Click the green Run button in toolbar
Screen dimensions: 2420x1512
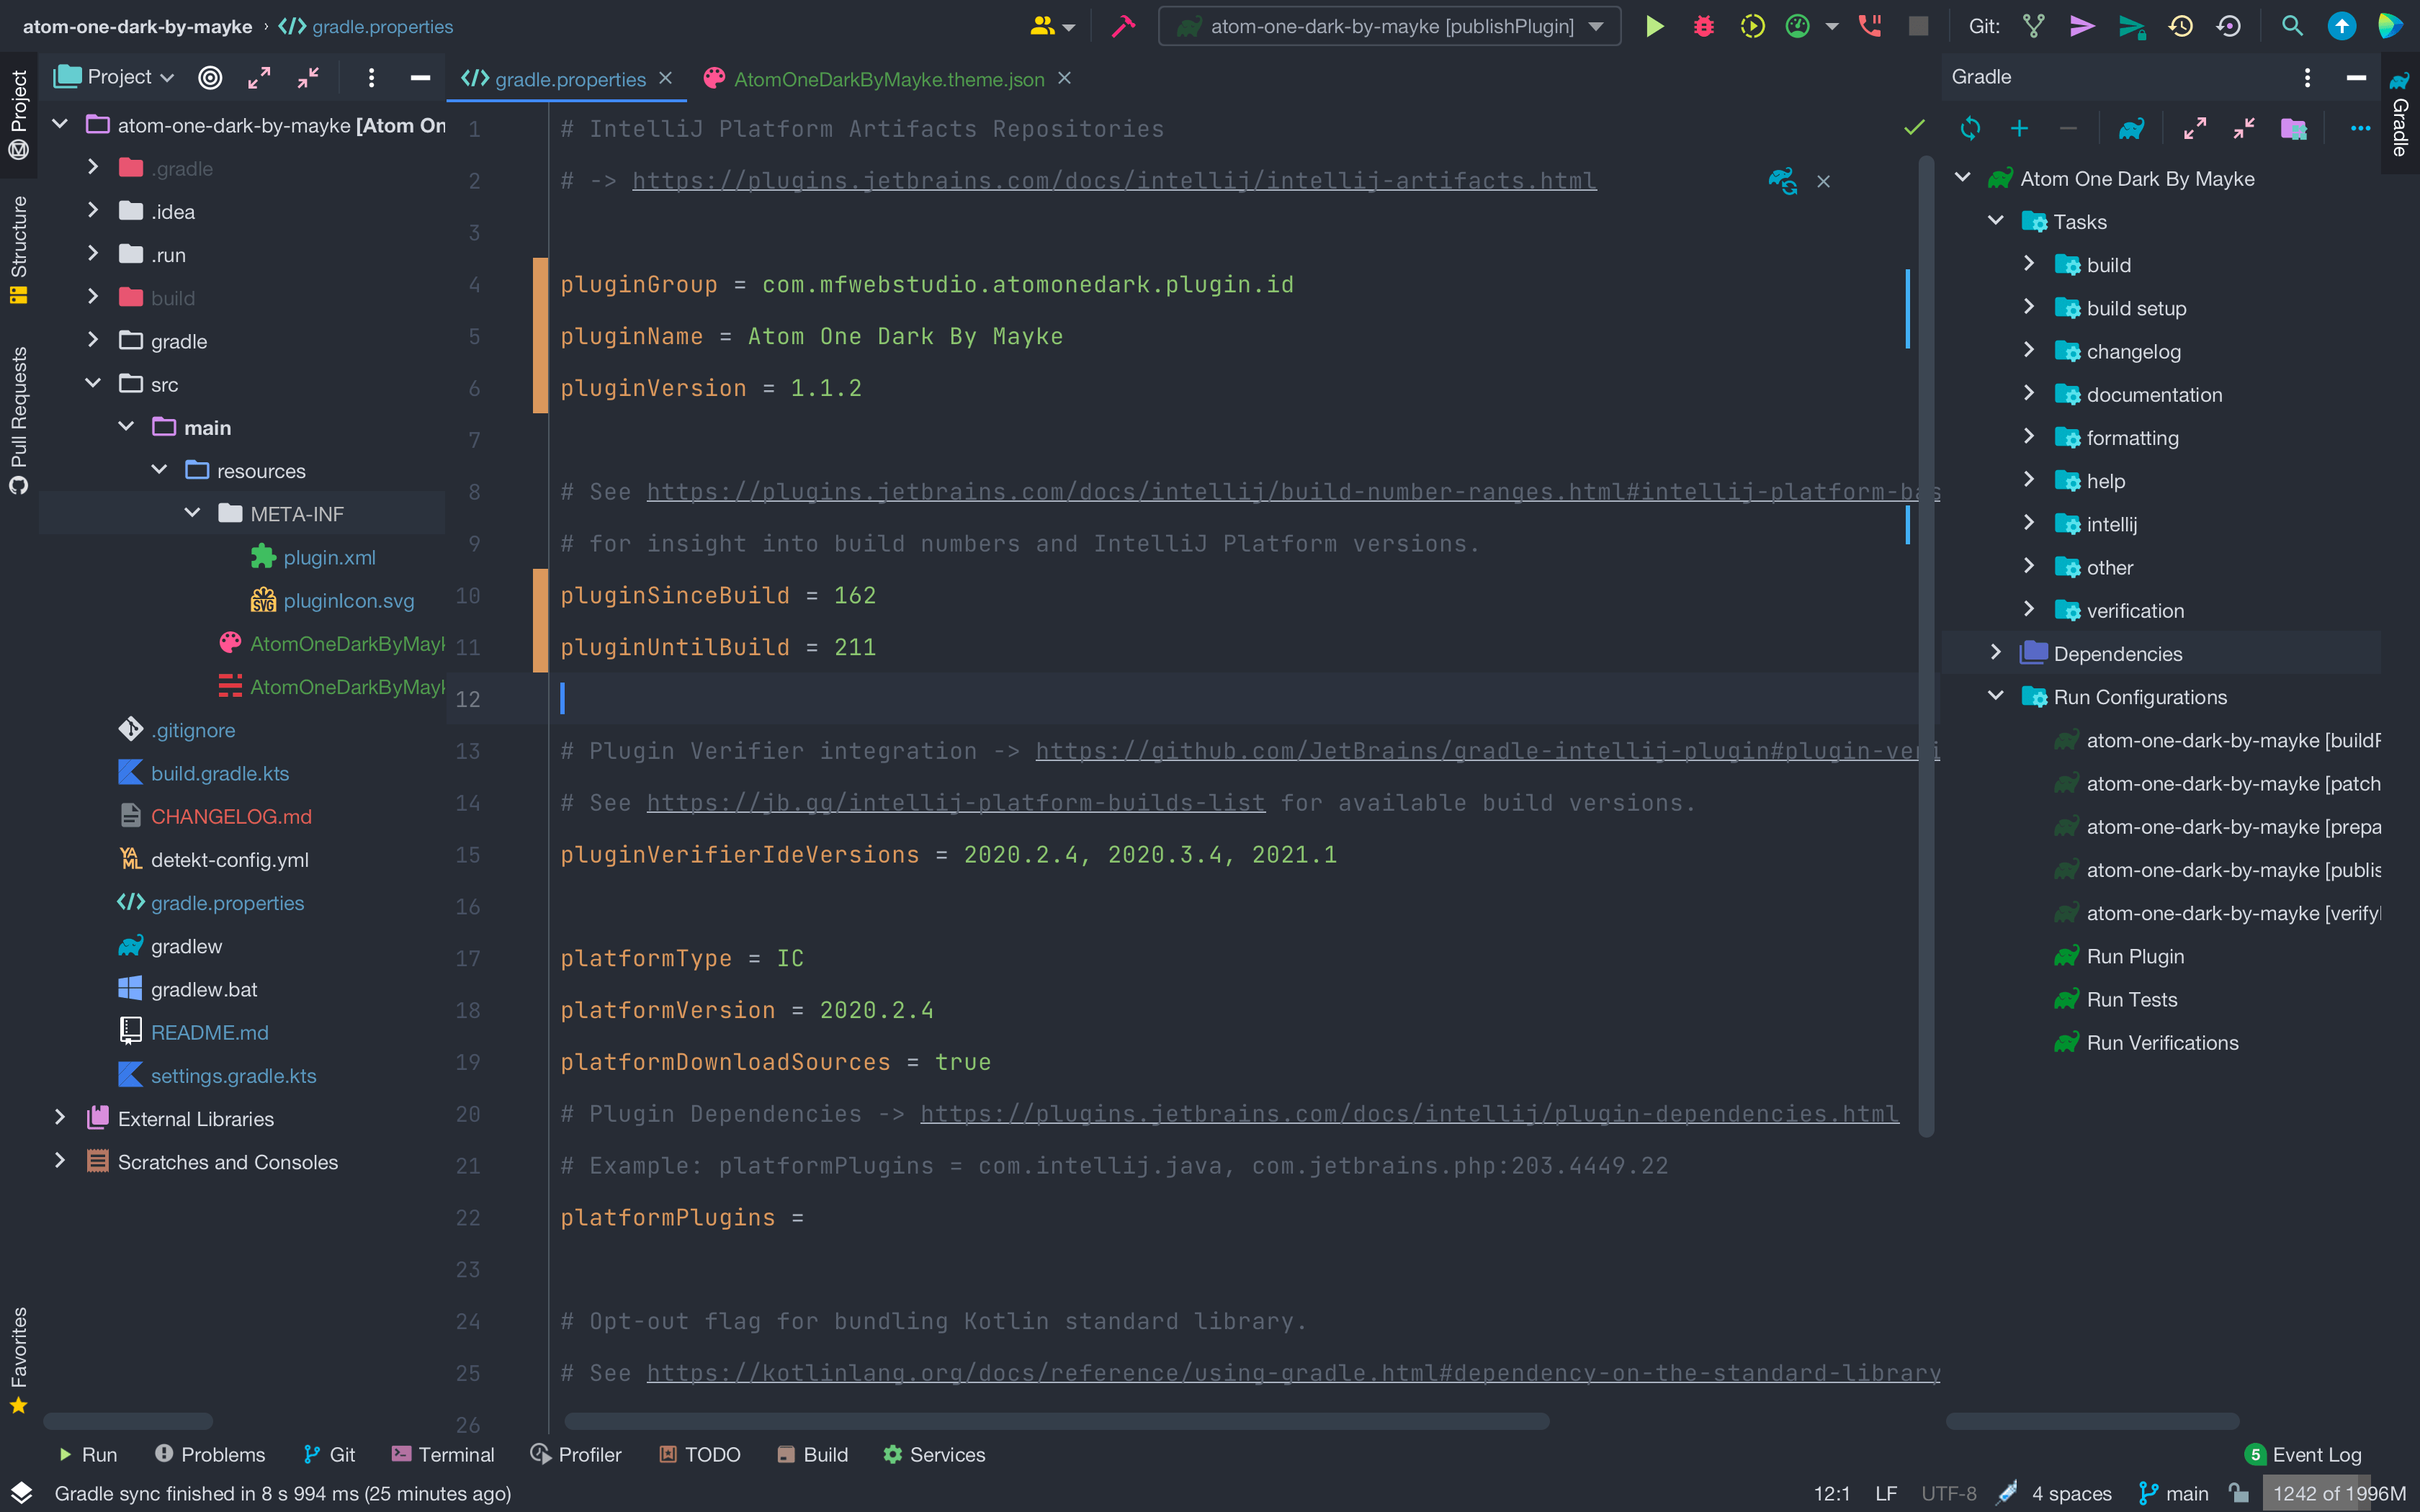point(1654,27)
